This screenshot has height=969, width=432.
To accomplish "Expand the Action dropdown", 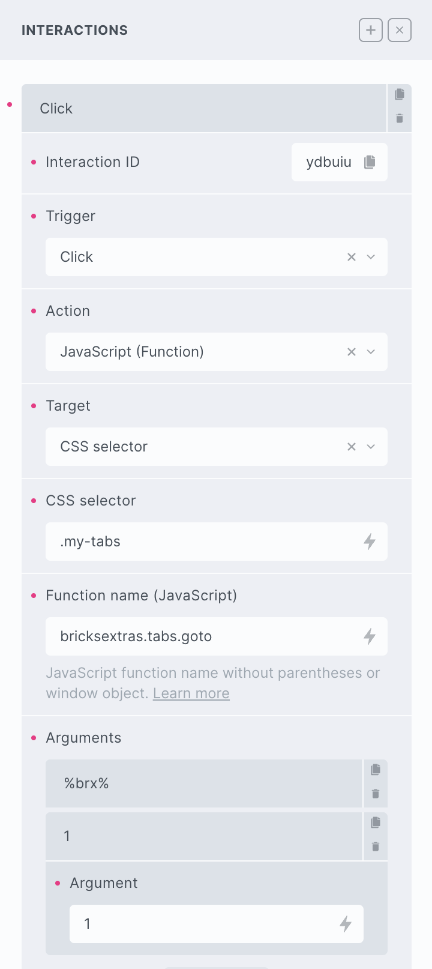I will [371, 352].
